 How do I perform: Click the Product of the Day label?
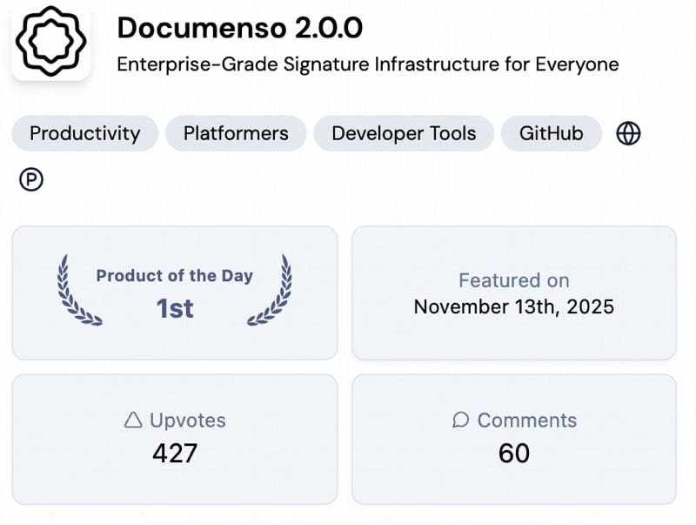pyautogui.click(x=175, y=275)
